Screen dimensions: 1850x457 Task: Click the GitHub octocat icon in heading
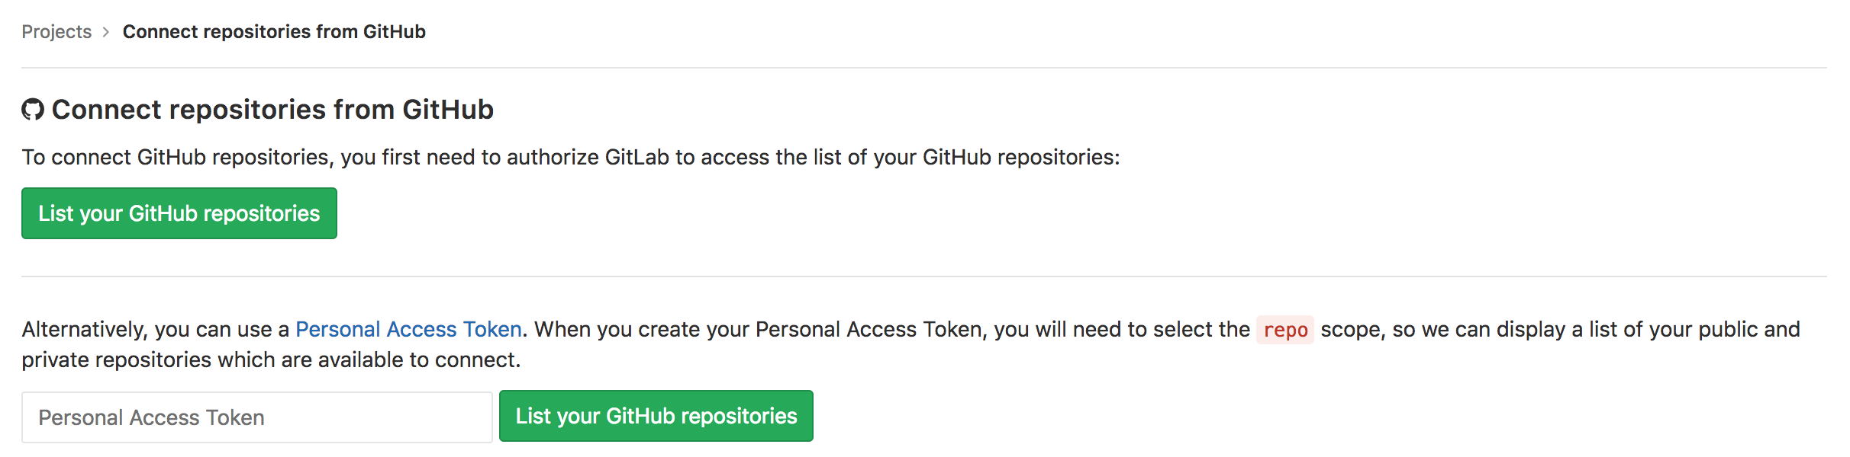tap(33, 110)
